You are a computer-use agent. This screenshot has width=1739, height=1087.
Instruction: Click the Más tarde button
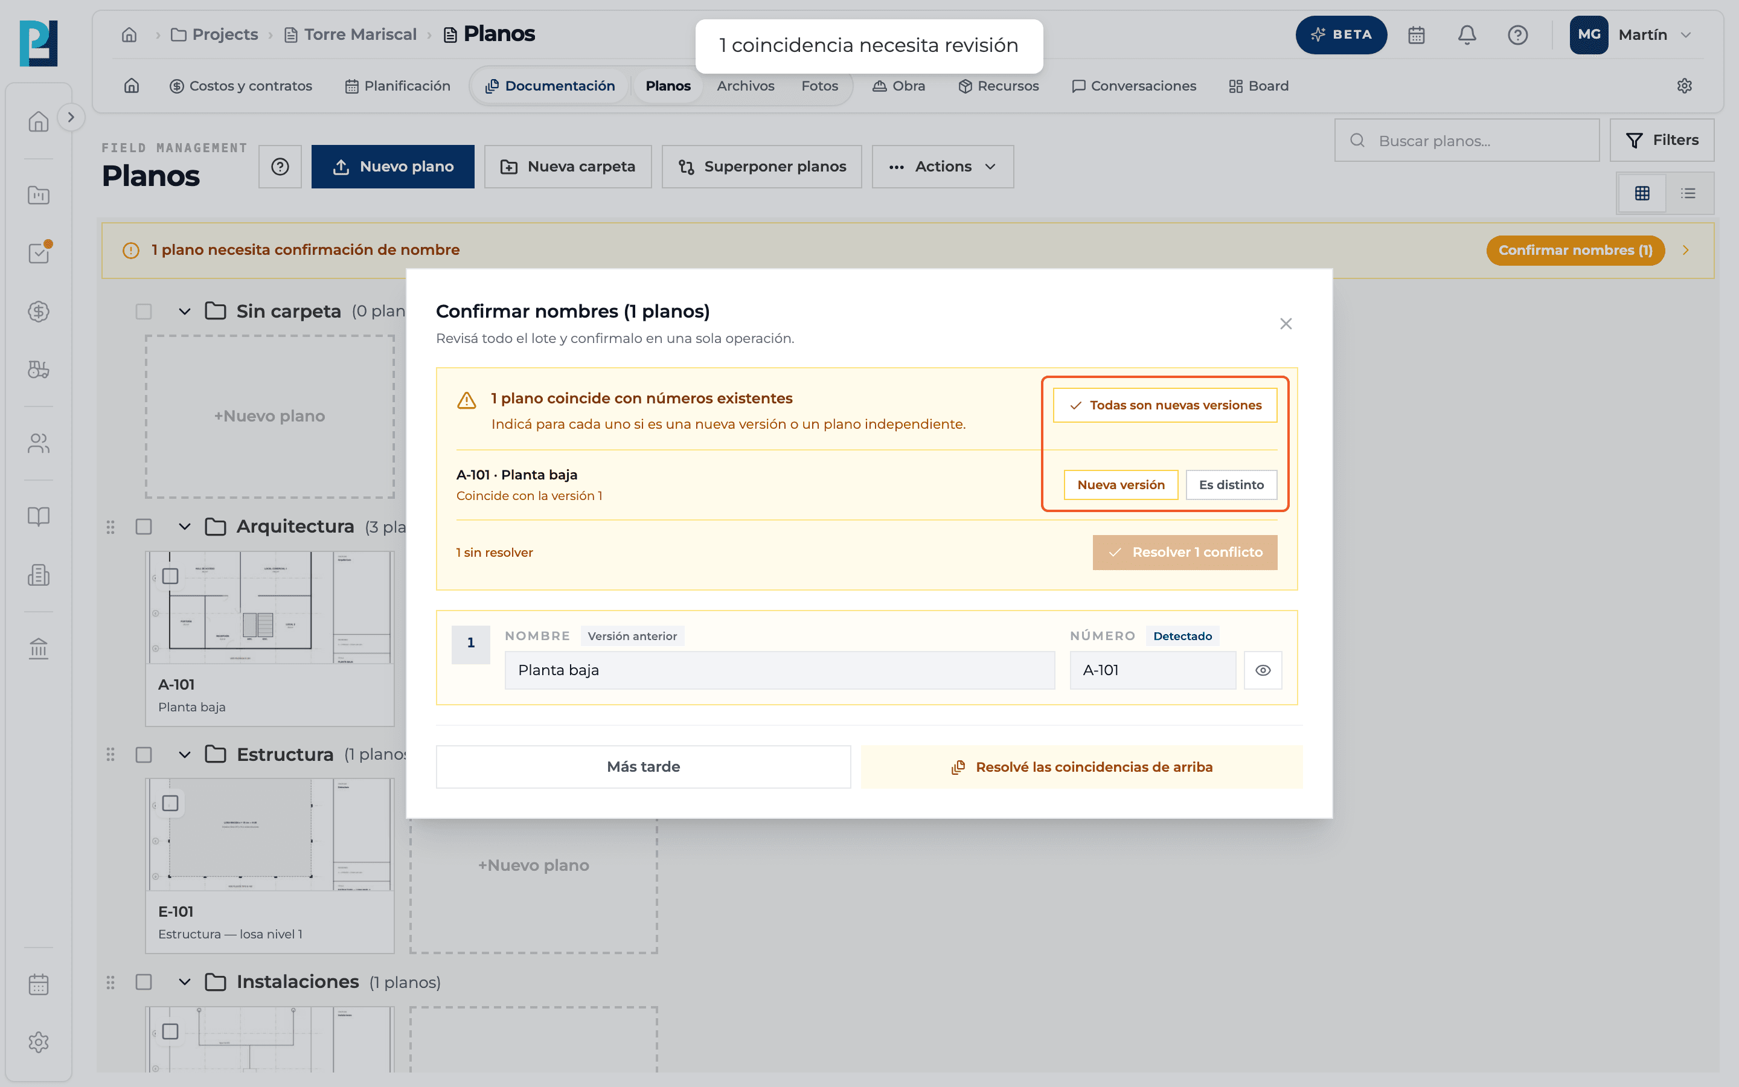643,766
